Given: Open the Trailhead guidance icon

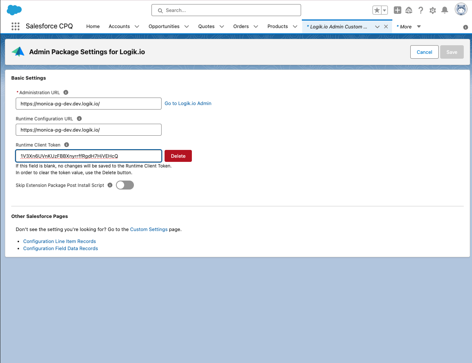Looking at the screenshot, I should coord(409,10).
